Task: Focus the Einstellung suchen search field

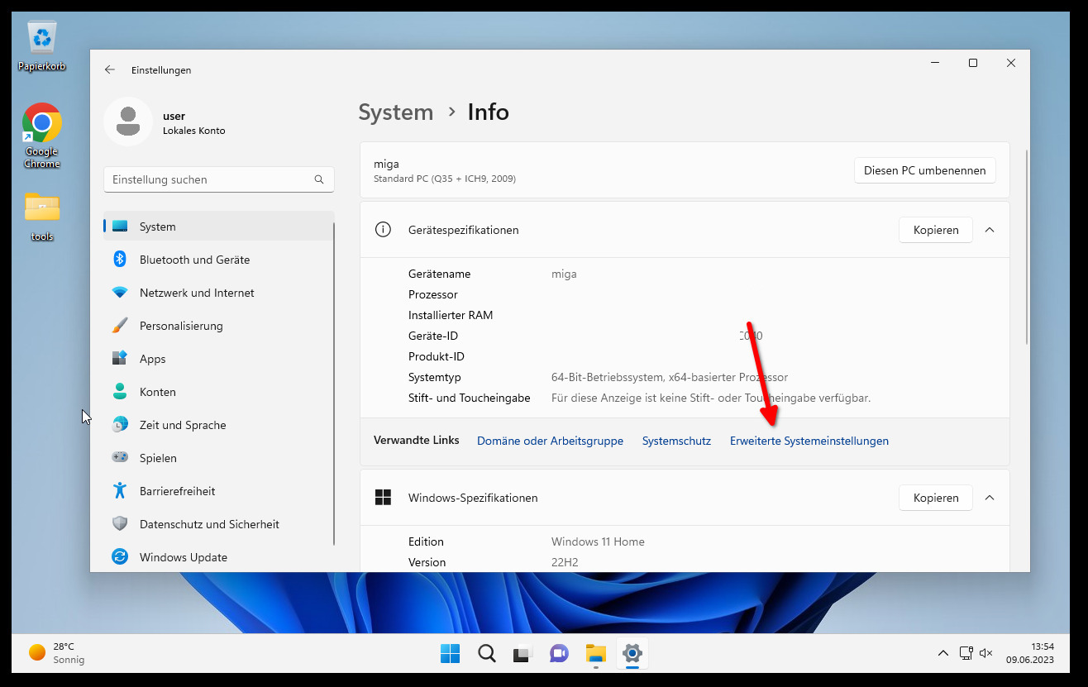Action: 219,179
